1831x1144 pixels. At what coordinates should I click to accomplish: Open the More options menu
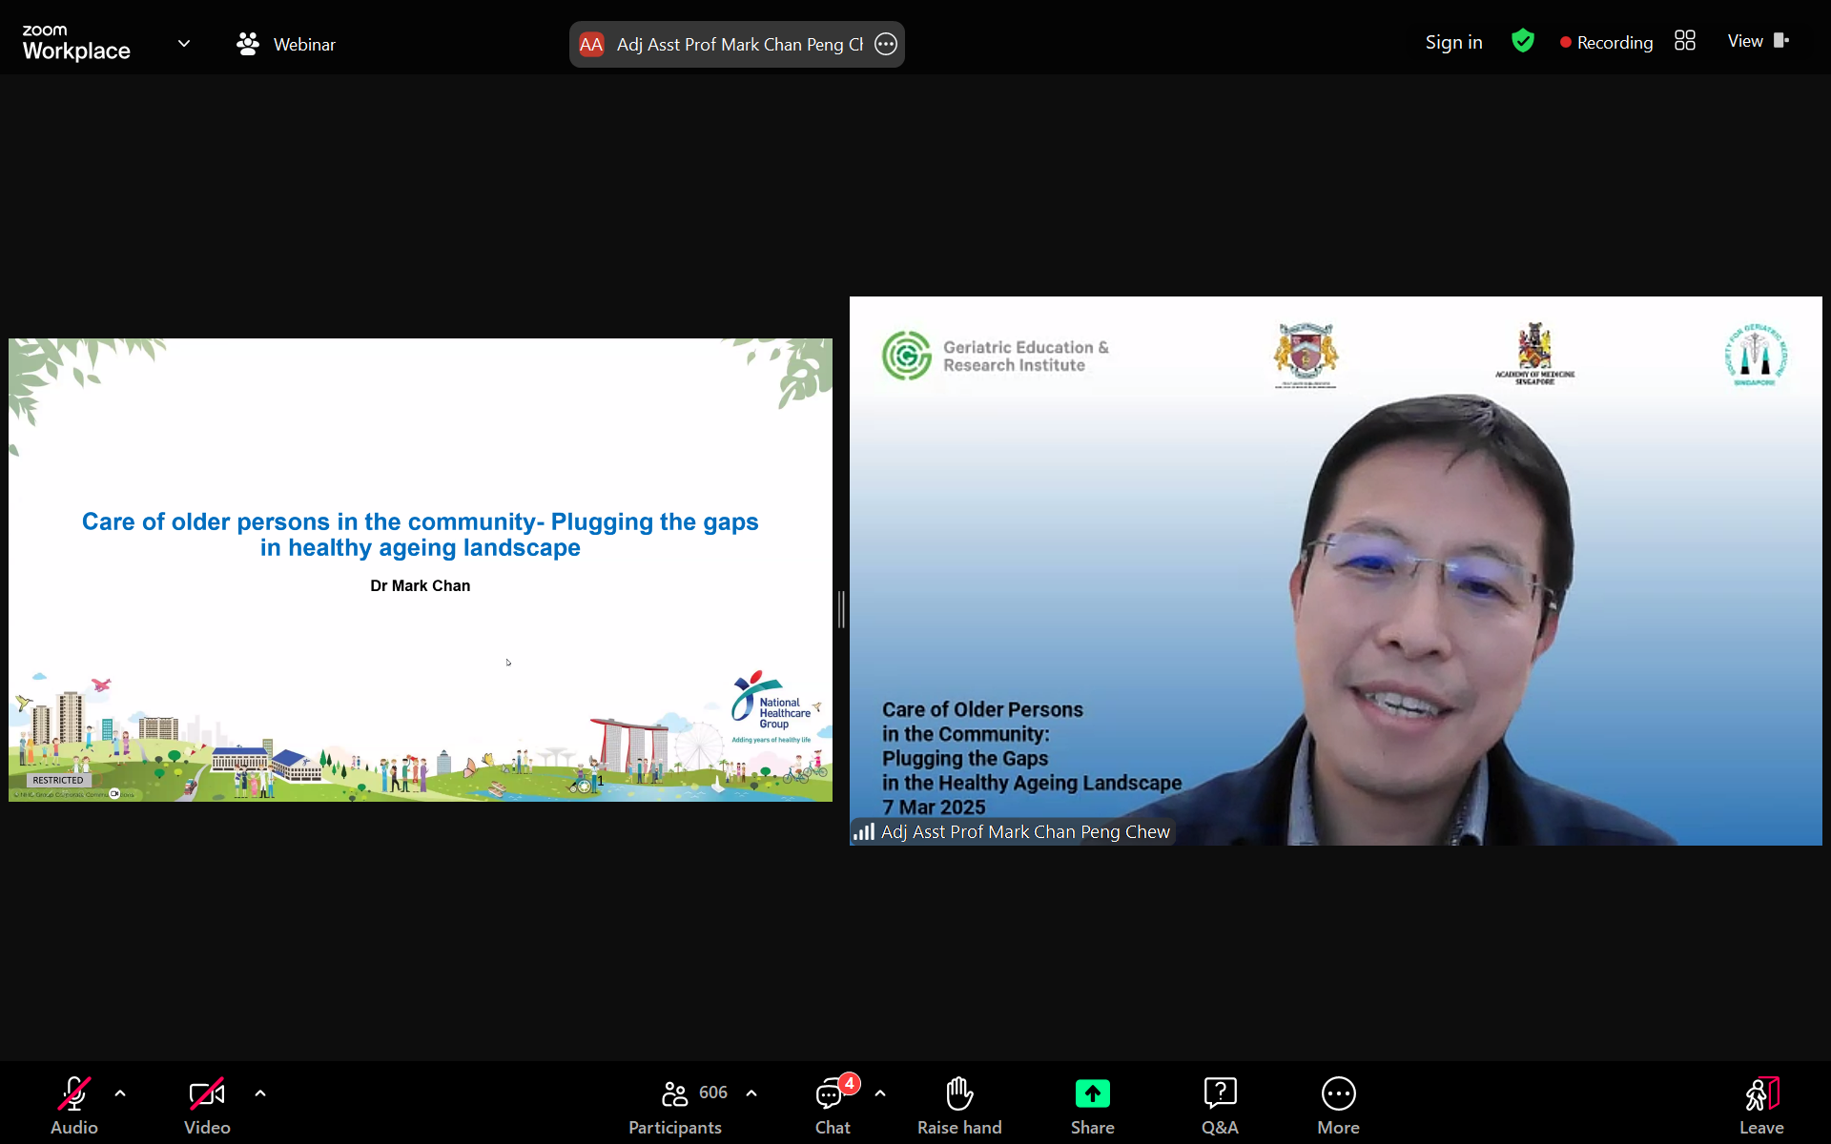pyautogui.click(x=1338, y=1094)
